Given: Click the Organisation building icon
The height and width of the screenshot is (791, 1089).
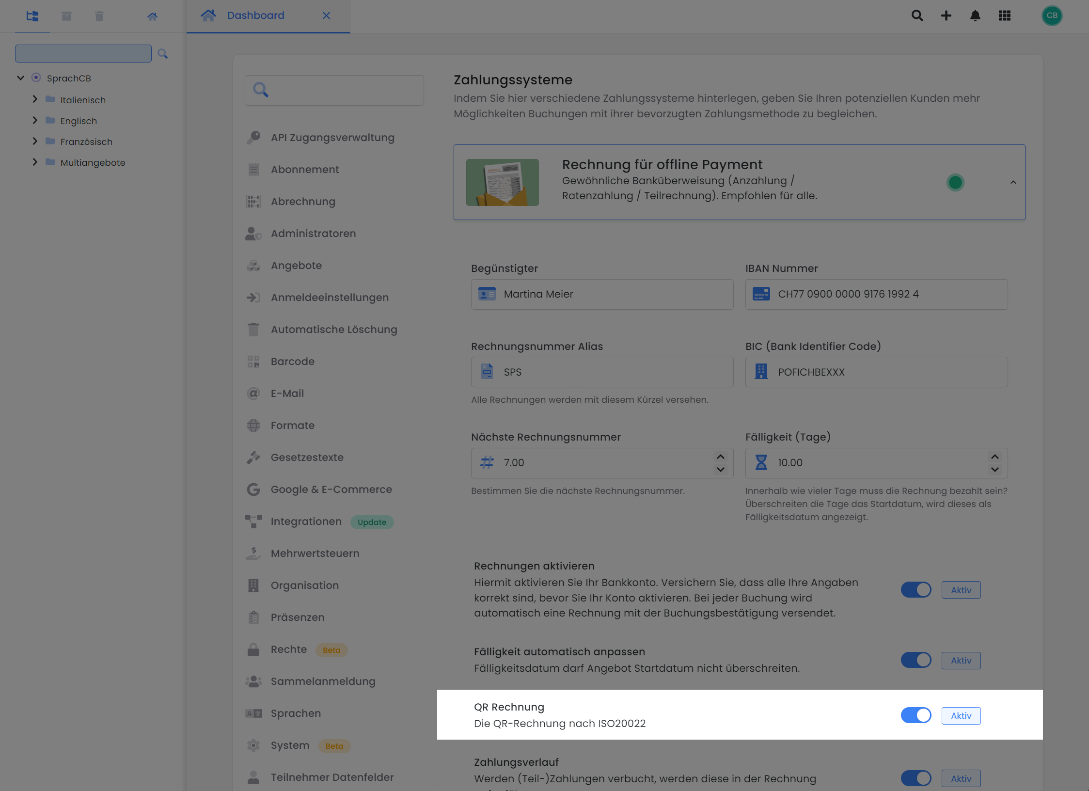Looking at the screenshot, I should [253, 585].
